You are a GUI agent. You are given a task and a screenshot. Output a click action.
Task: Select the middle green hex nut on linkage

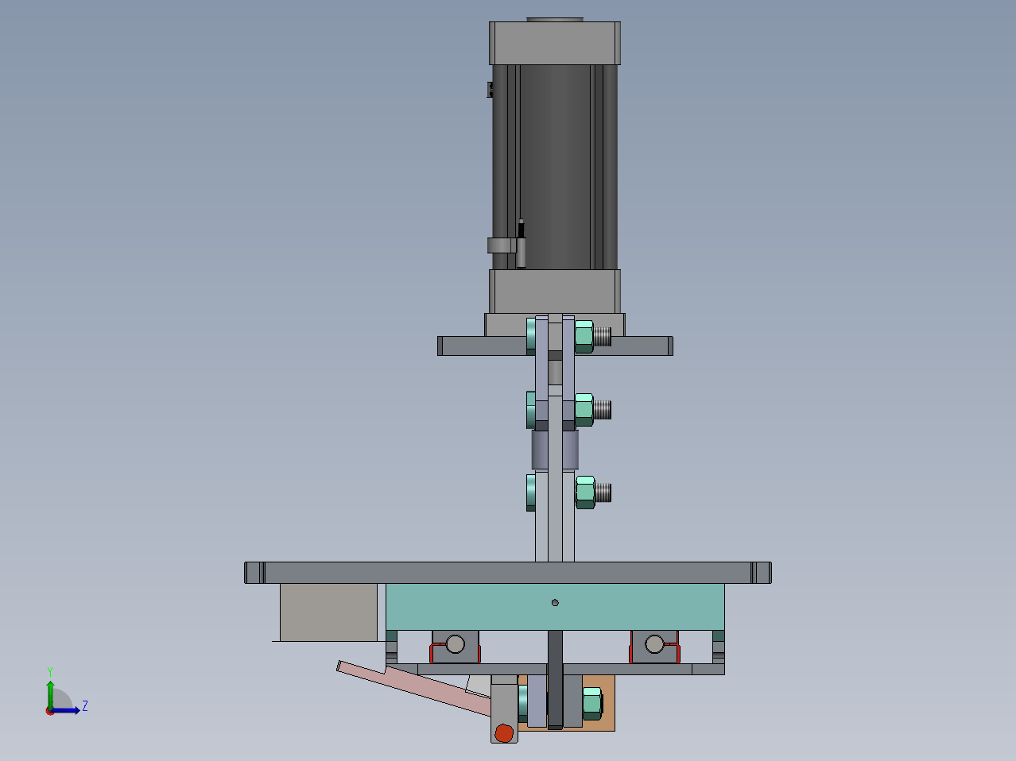584,410
